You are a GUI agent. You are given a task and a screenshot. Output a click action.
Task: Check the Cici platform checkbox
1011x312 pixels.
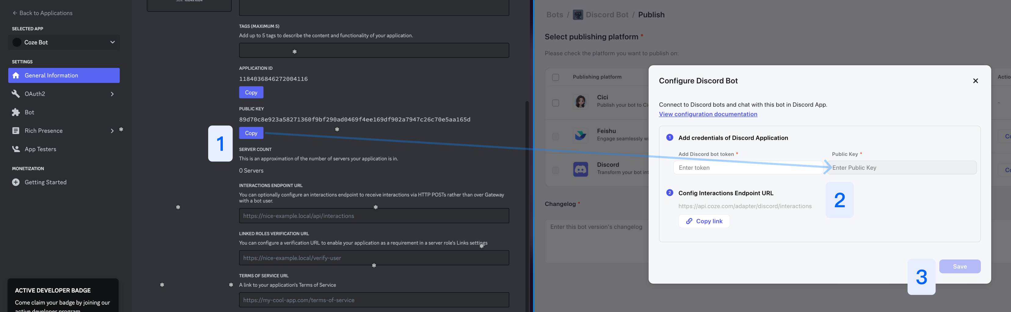555,103
